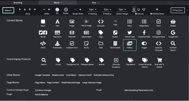Insert a Button block
Screen dimensions: 189x101
[115, 34]
